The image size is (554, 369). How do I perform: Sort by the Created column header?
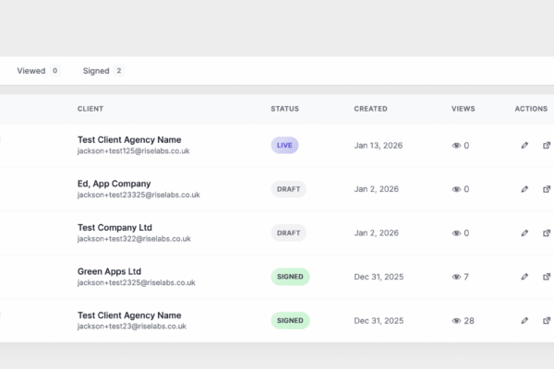370,109
